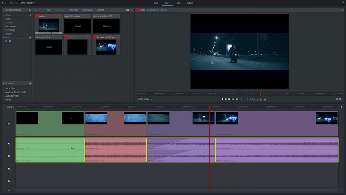Click the red flag on the viewer title
The width and height of the screenshot is (346, 195).
(x=138, y=10)
